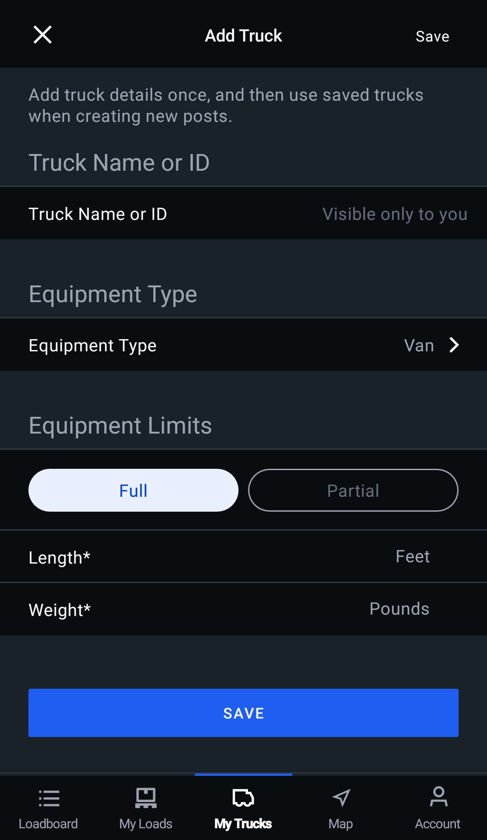Select the Full equipment limit option
Viewport: 487px width, 840px height.
(x=133, y=490)
